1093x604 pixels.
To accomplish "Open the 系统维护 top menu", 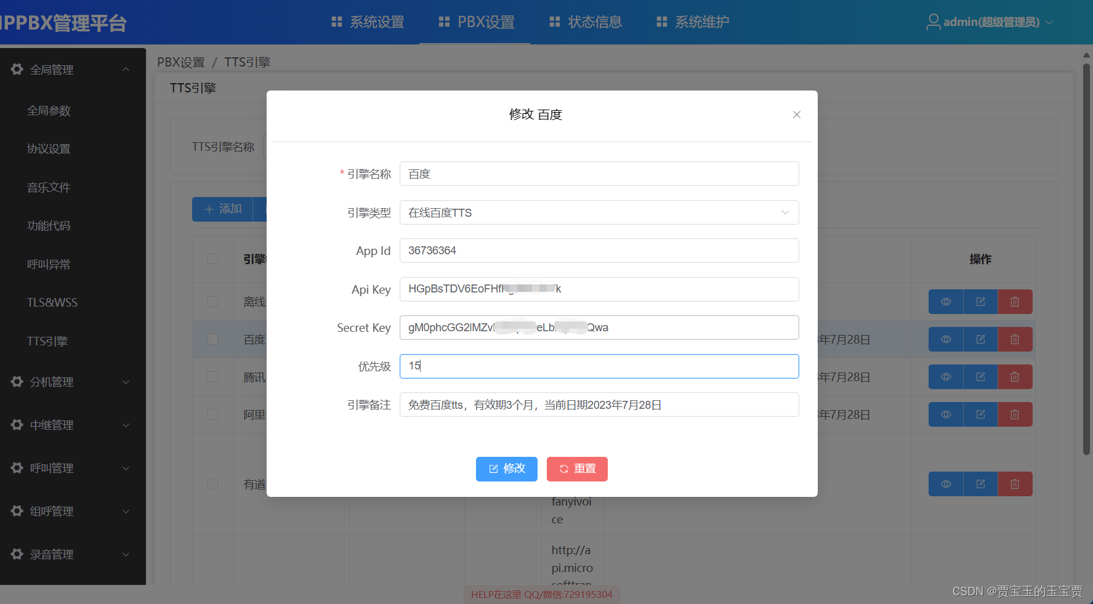I will pos(693,22).
